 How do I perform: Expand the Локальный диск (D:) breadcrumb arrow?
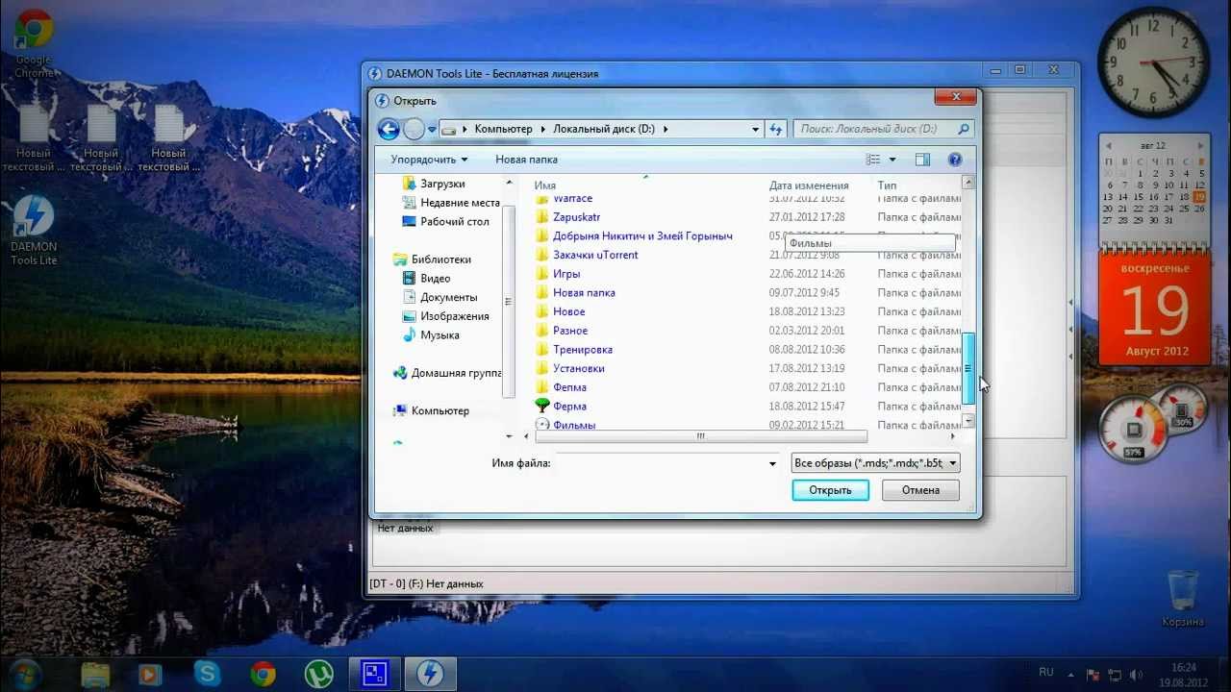pyautogui.click(x=665, y=129)
